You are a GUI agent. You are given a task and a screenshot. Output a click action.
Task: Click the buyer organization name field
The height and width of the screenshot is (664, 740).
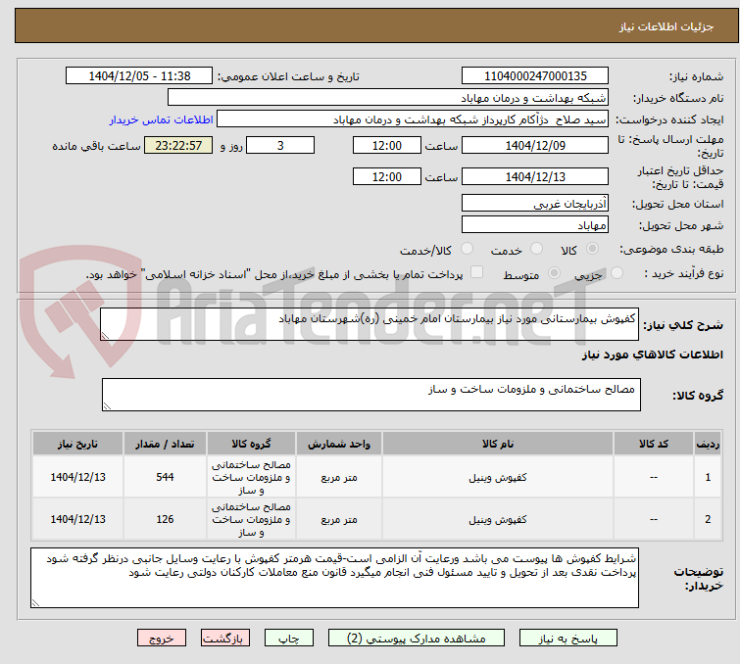388,98
